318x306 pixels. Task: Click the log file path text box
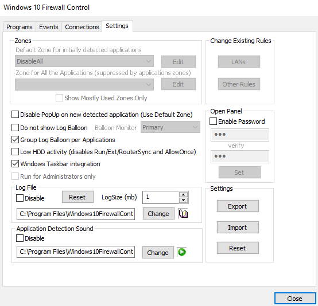coord(76,214)
